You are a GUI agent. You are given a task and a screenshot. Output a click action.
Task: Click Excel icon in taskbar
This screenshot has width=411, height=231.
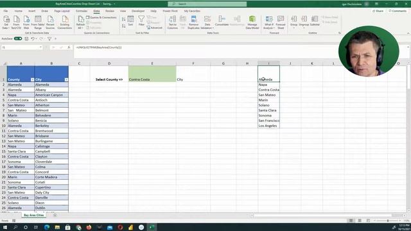[152, 227]
